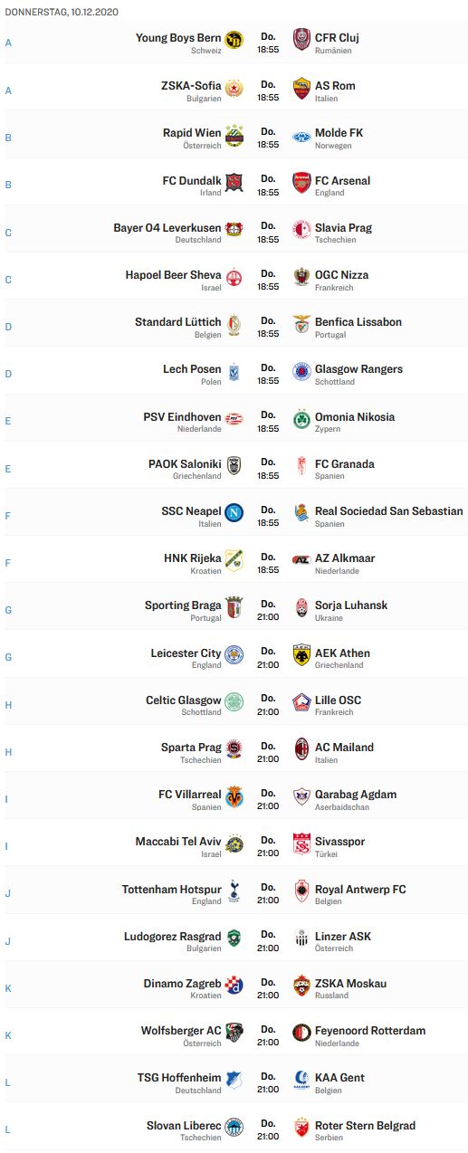468x1153 pixels.
Task: Click the Benfica Lissabon eagle crest
Action: pyautogui.click(x=301, y=323)
